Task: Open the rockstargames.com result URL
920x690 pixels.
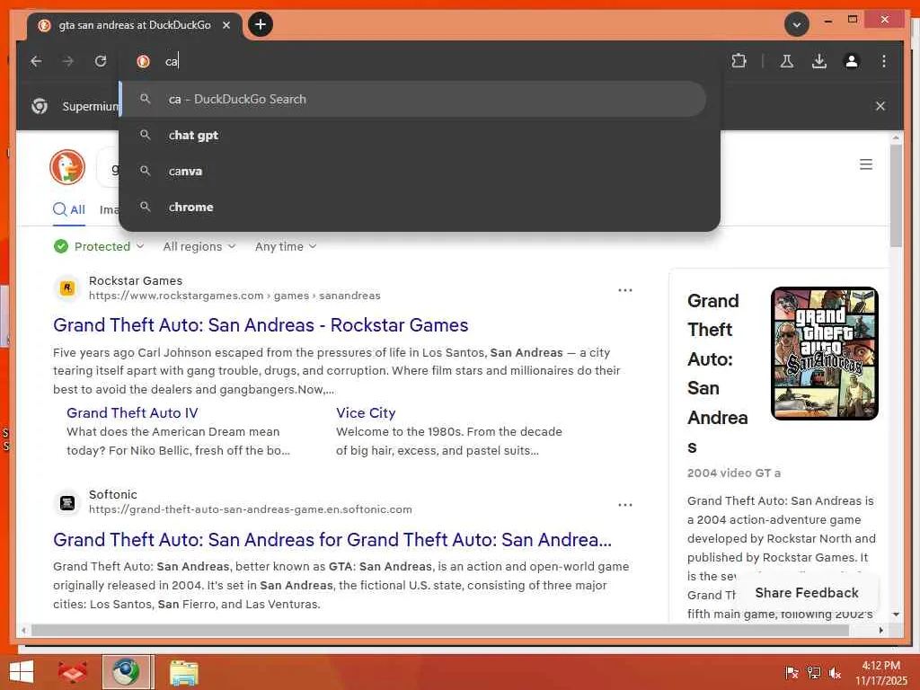Action: tap(234, 296)
